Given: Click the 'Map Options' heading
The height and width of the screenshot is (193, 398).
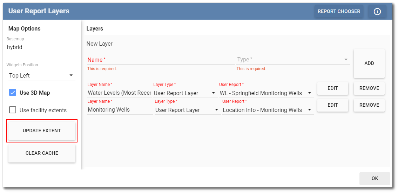Looking at the screenshot, I should [24, 28].
